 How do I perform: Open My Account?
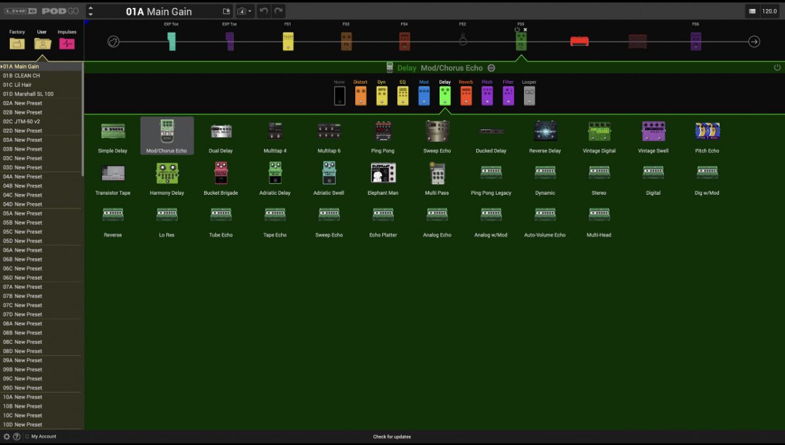pos(44,437)
